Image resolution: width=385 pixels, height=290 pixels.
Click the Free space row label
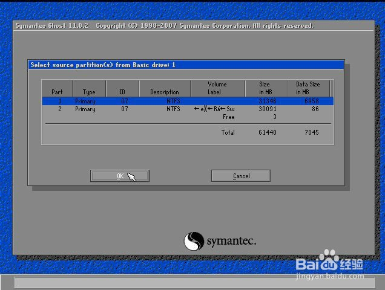(x=229, y=117)
